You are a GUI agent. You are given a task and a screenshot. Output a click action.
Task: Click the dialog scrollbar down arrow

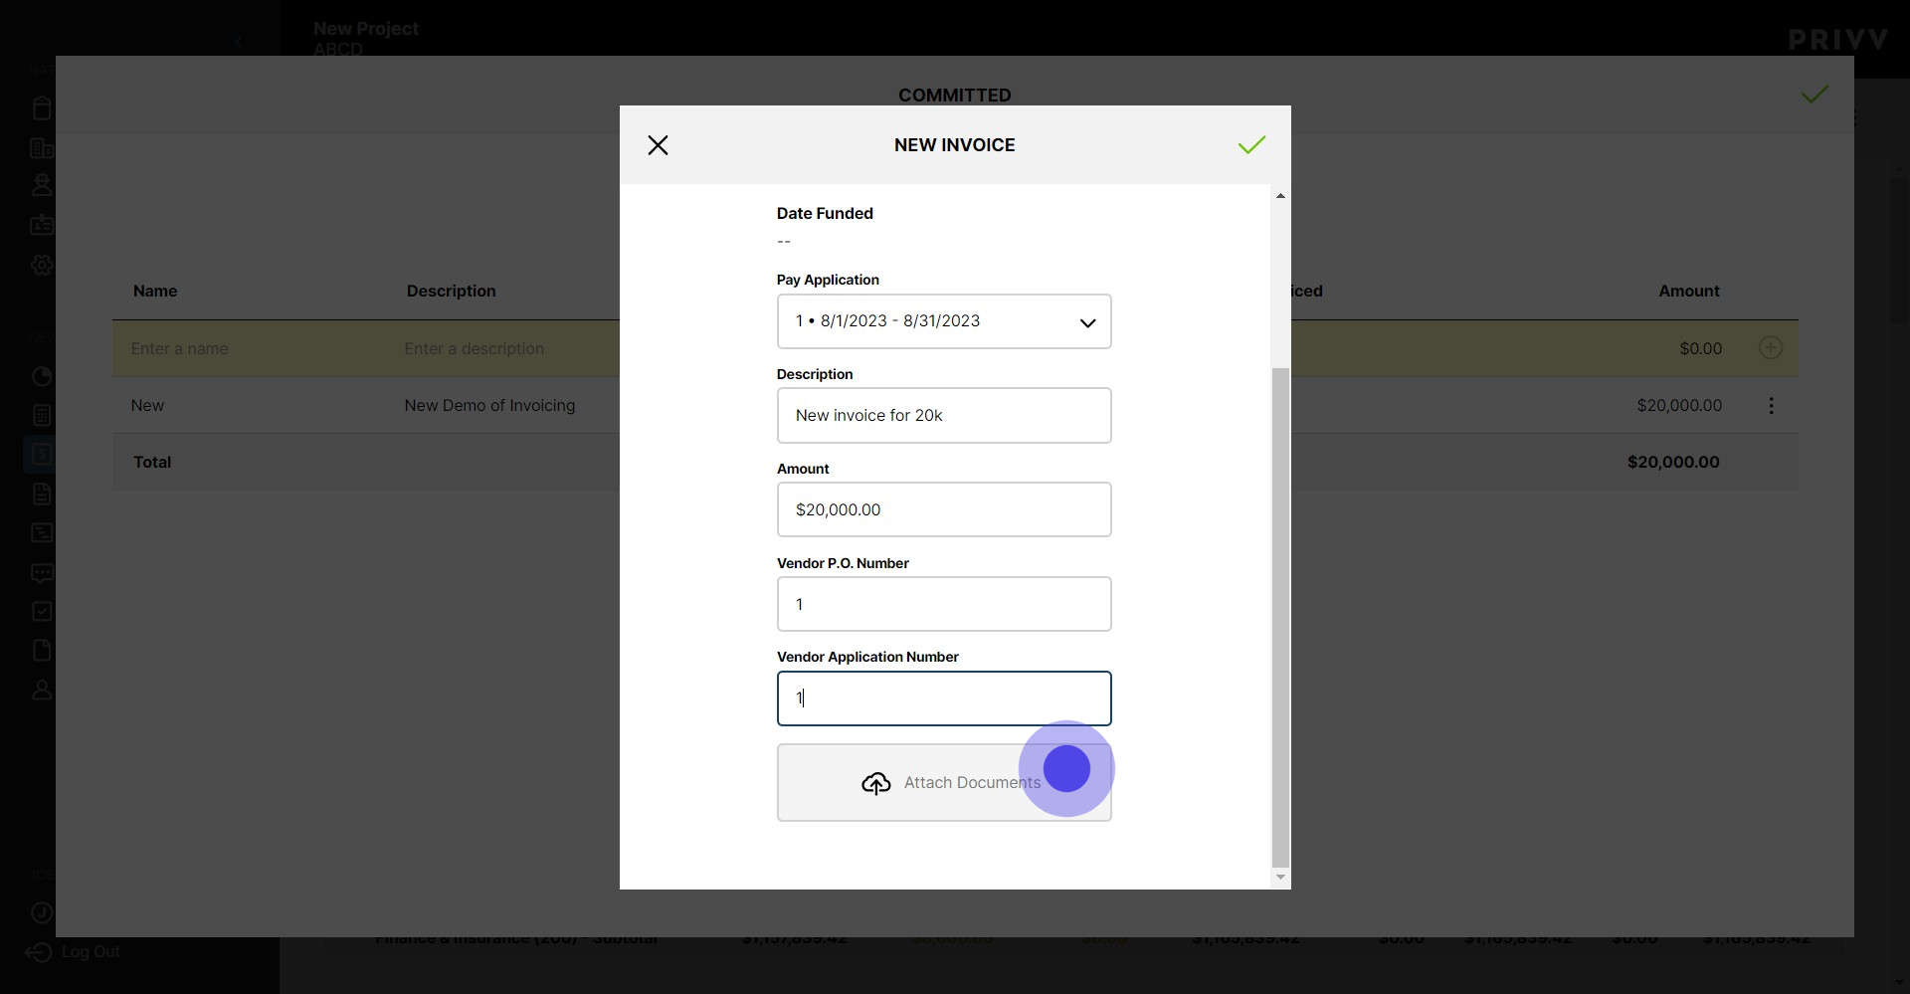(x=1280, y=878)
